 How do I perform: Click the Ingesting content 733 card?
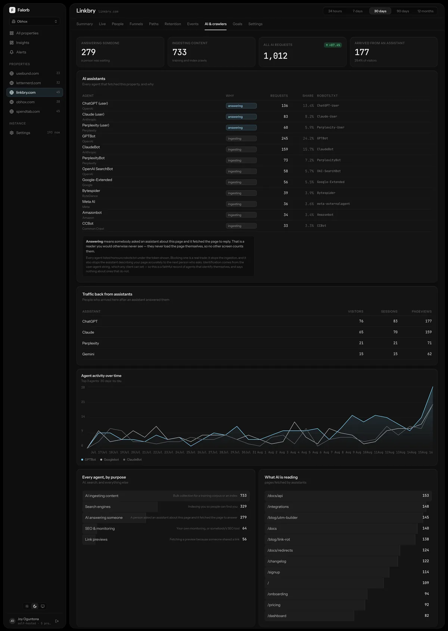[211, 52]
